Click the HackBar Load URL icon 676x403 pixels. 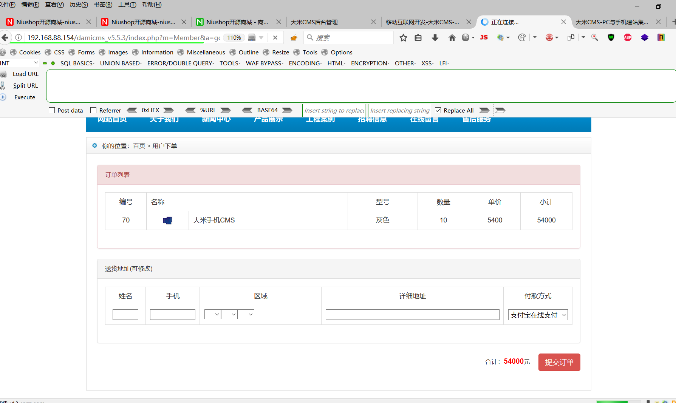click(3, 74)
